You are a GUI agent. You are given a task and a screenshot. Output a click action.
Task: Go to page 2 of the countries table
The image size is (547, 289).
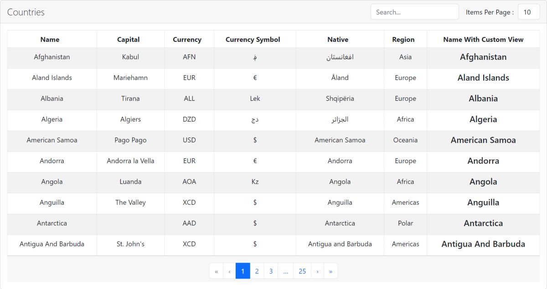pos(257,271)
